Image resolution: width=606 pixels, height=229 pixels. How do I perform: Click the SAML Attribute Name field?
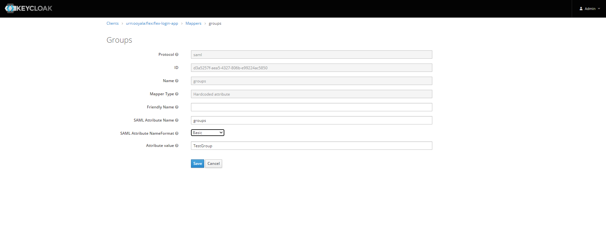pos(311,120)
